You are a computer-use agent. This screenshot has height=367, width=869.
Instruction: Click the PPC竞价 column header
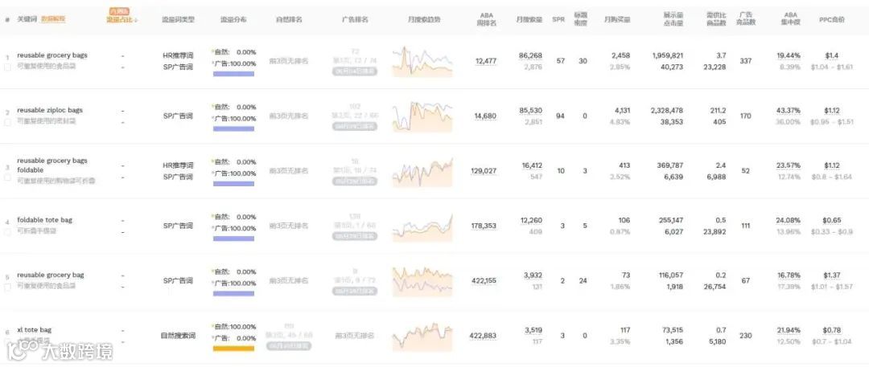coord(832,18)
